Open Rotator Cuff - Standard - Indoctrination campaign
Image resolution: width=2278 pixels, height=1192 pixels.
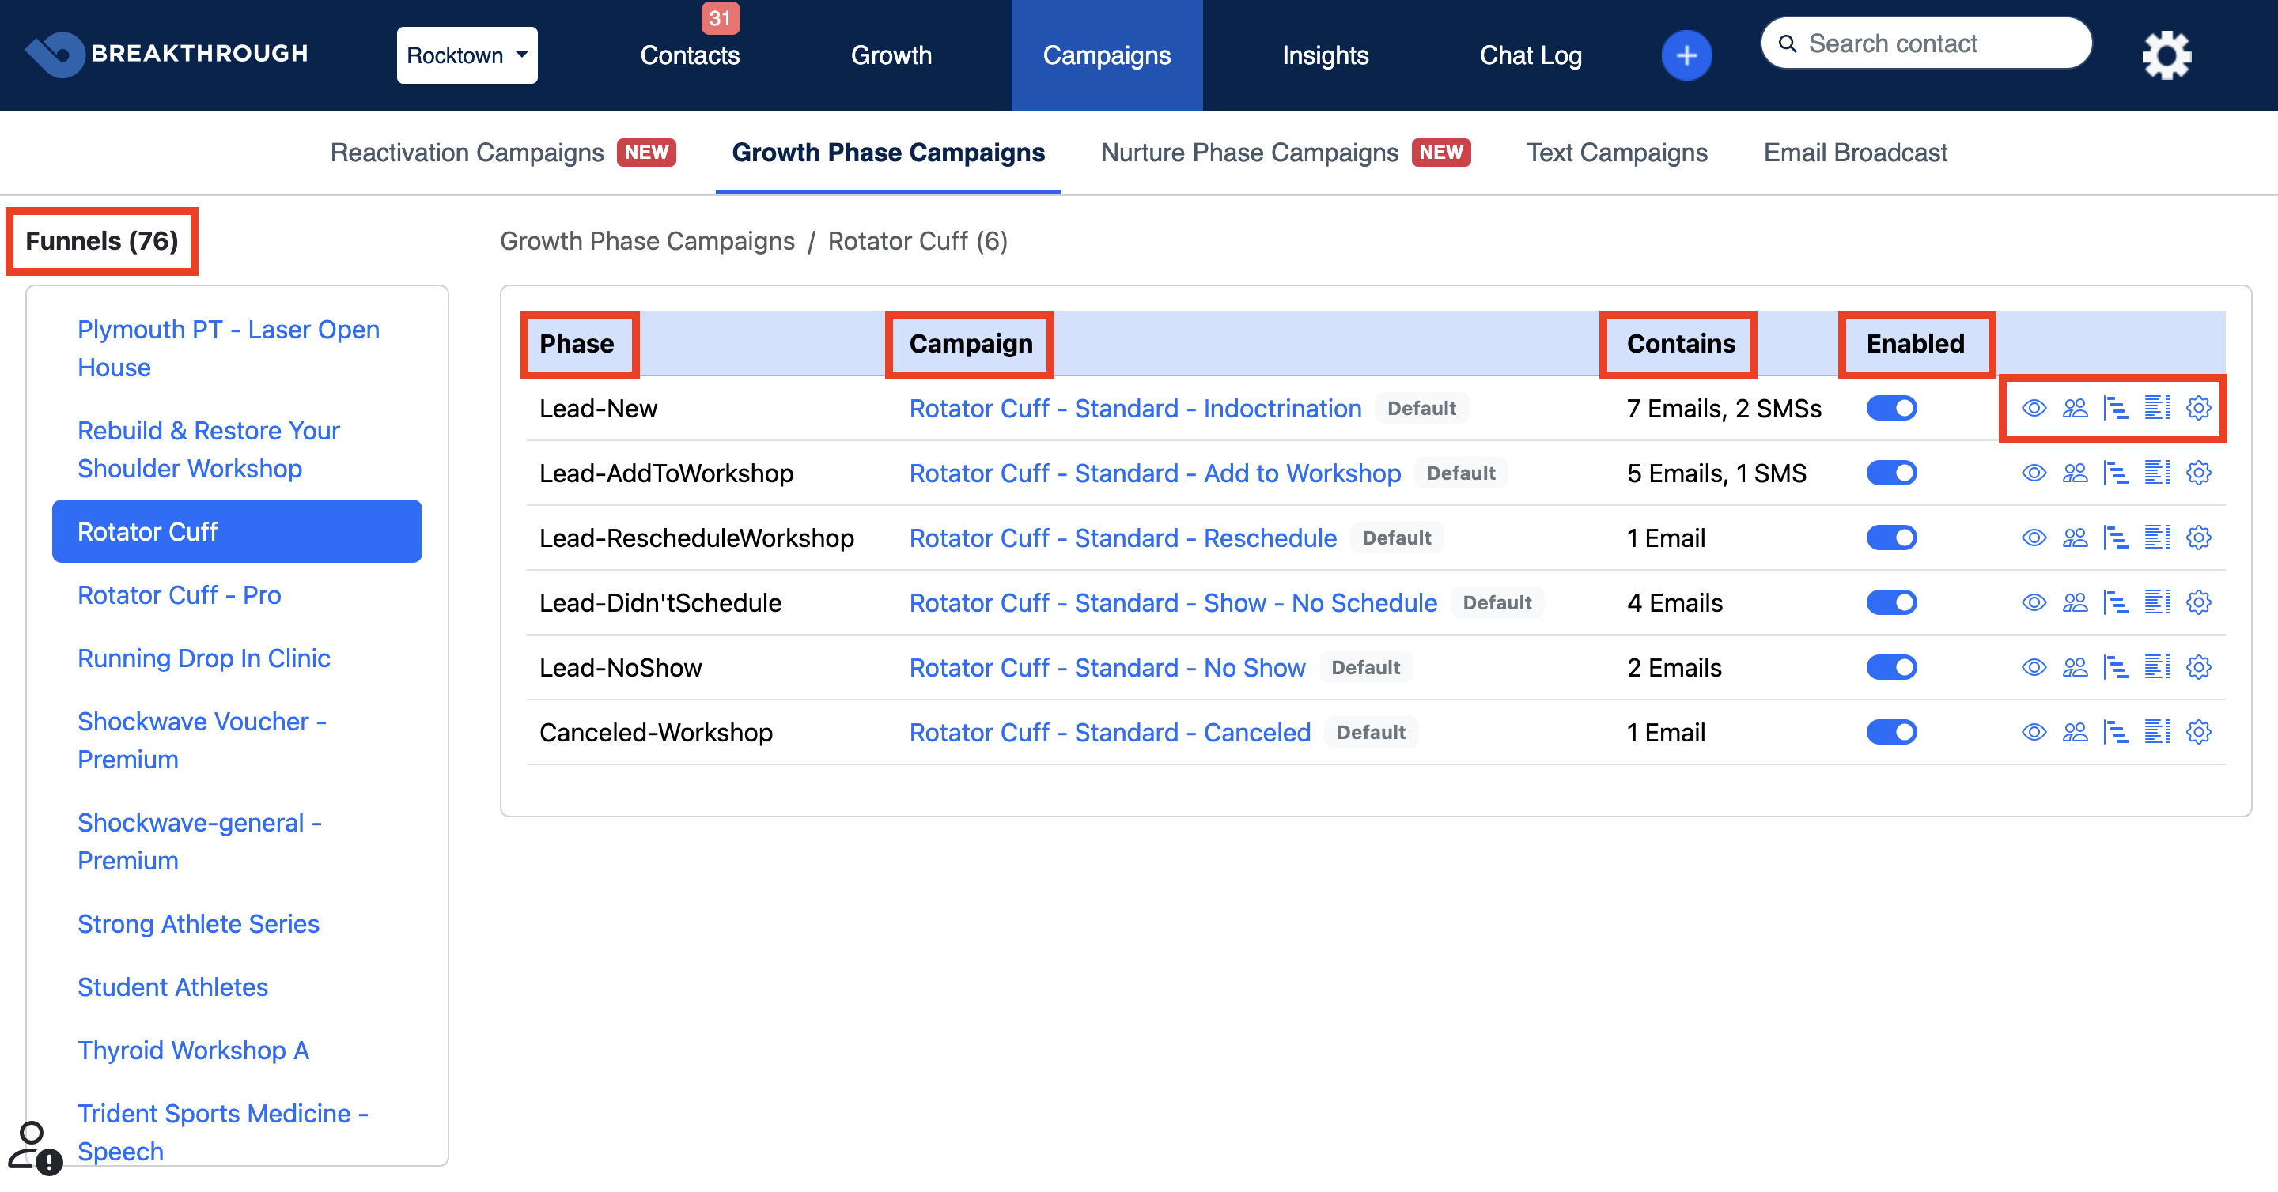pyautogui.click(x=1134, y=408)
